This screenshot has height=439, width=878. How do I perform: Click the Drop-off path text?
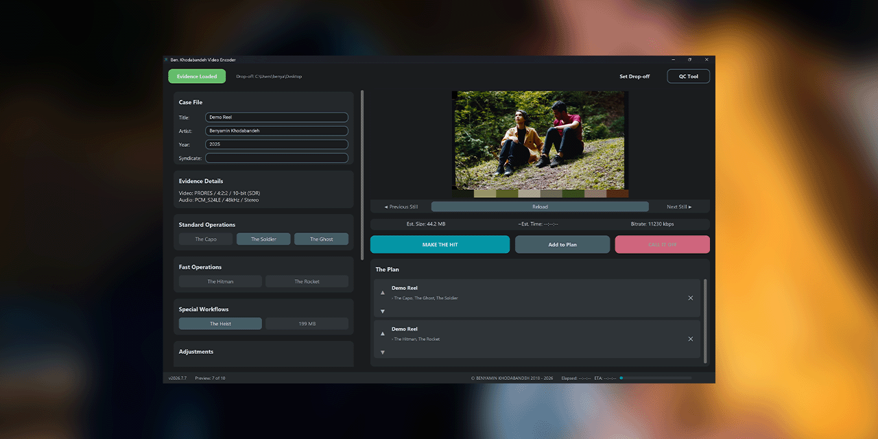click(x=269, y=77)
